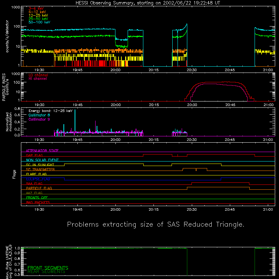Click the dim olive flag label above FRONTS_OFF
Image resolution: width=279 pixels, height=279 pixels.
(x=34, y=193)
